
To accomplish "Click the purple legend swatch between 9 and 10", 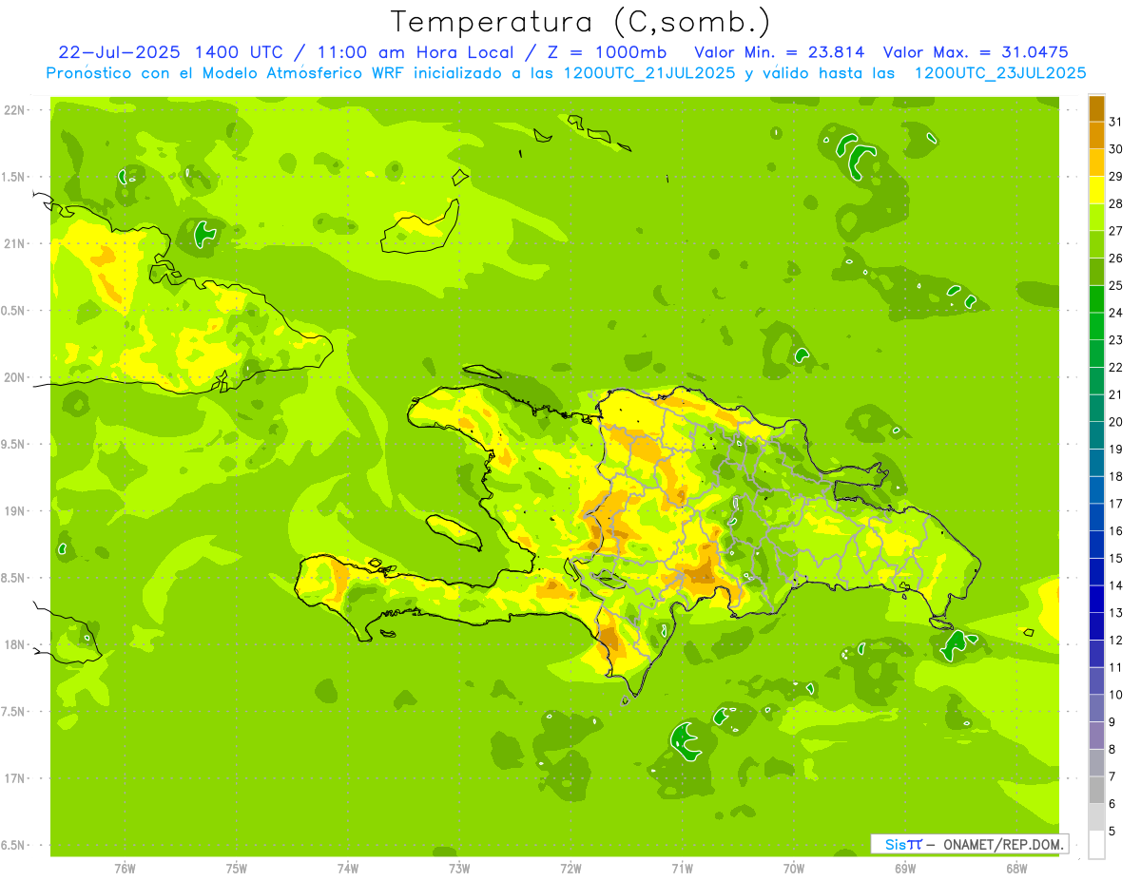I will tap(1096, 708).
